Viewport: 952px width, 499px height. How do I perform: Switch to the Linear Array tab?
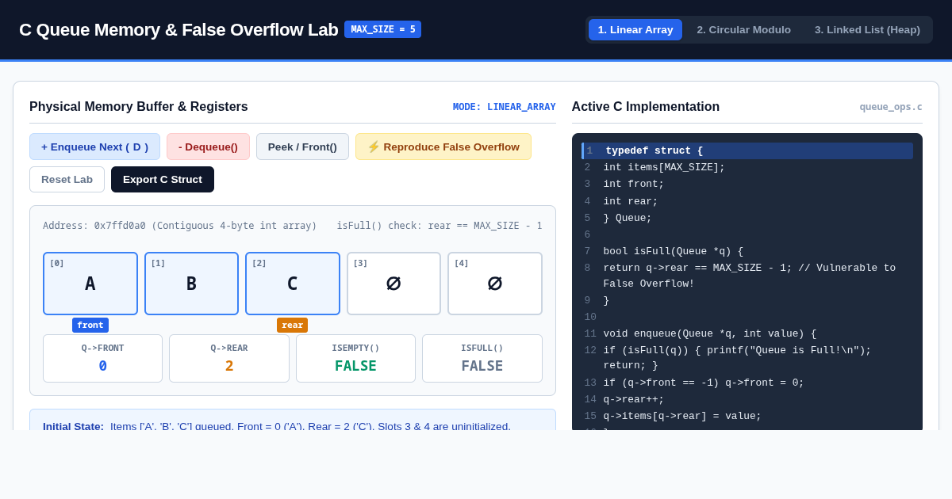click(x=635, y=30)
